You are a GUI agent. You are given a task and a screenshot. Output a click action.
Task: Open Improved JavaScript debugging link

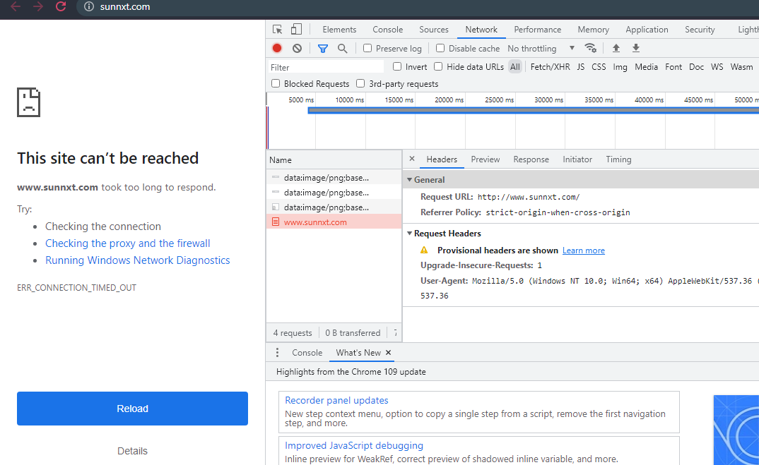(x=354, y=445)
